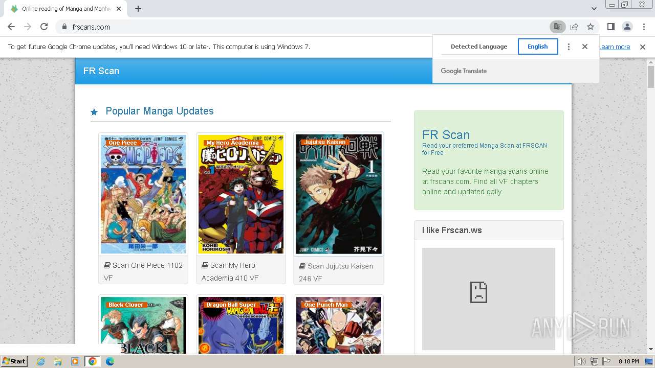The height and width of the screenshot is (368, 655).
Task: Click the Google Translate icon in address bar
Action: tap(557, 27)
